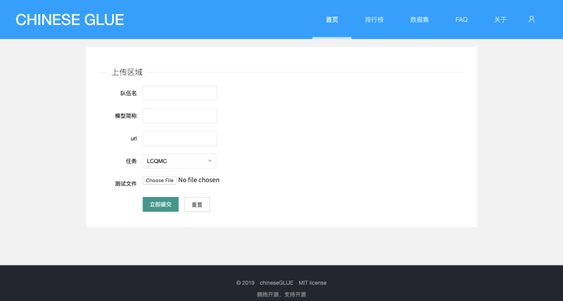This screenshot has height=301, width=563.
Task: Click the CHINESE GLUE logo
Action: click(x=70, y=20)
